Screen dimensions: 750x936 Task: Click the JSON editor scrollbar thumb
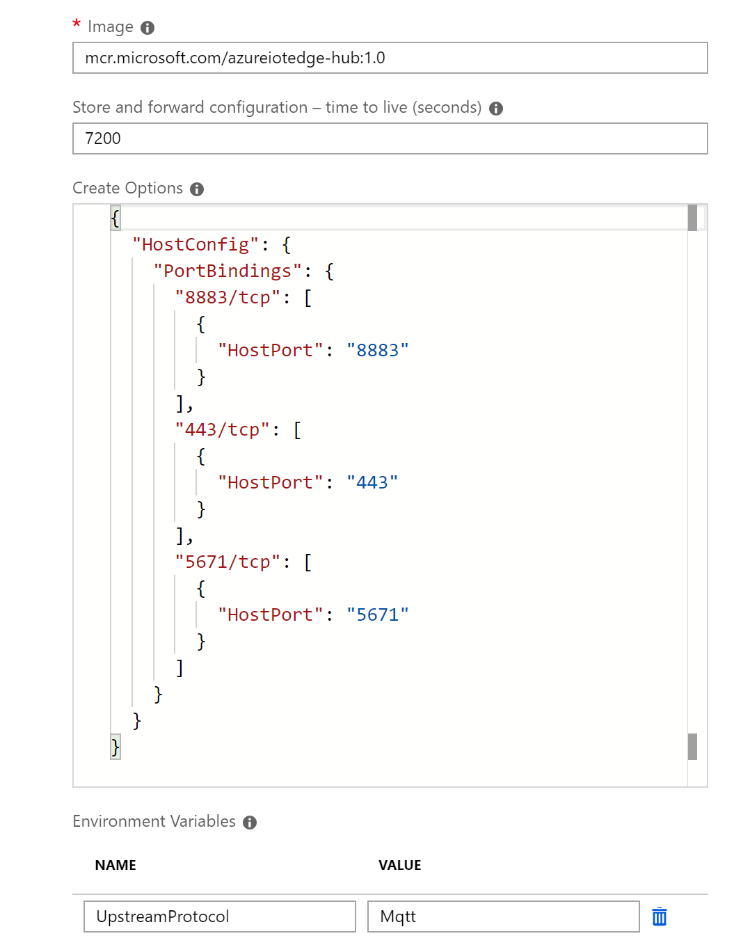click(693, 217)
